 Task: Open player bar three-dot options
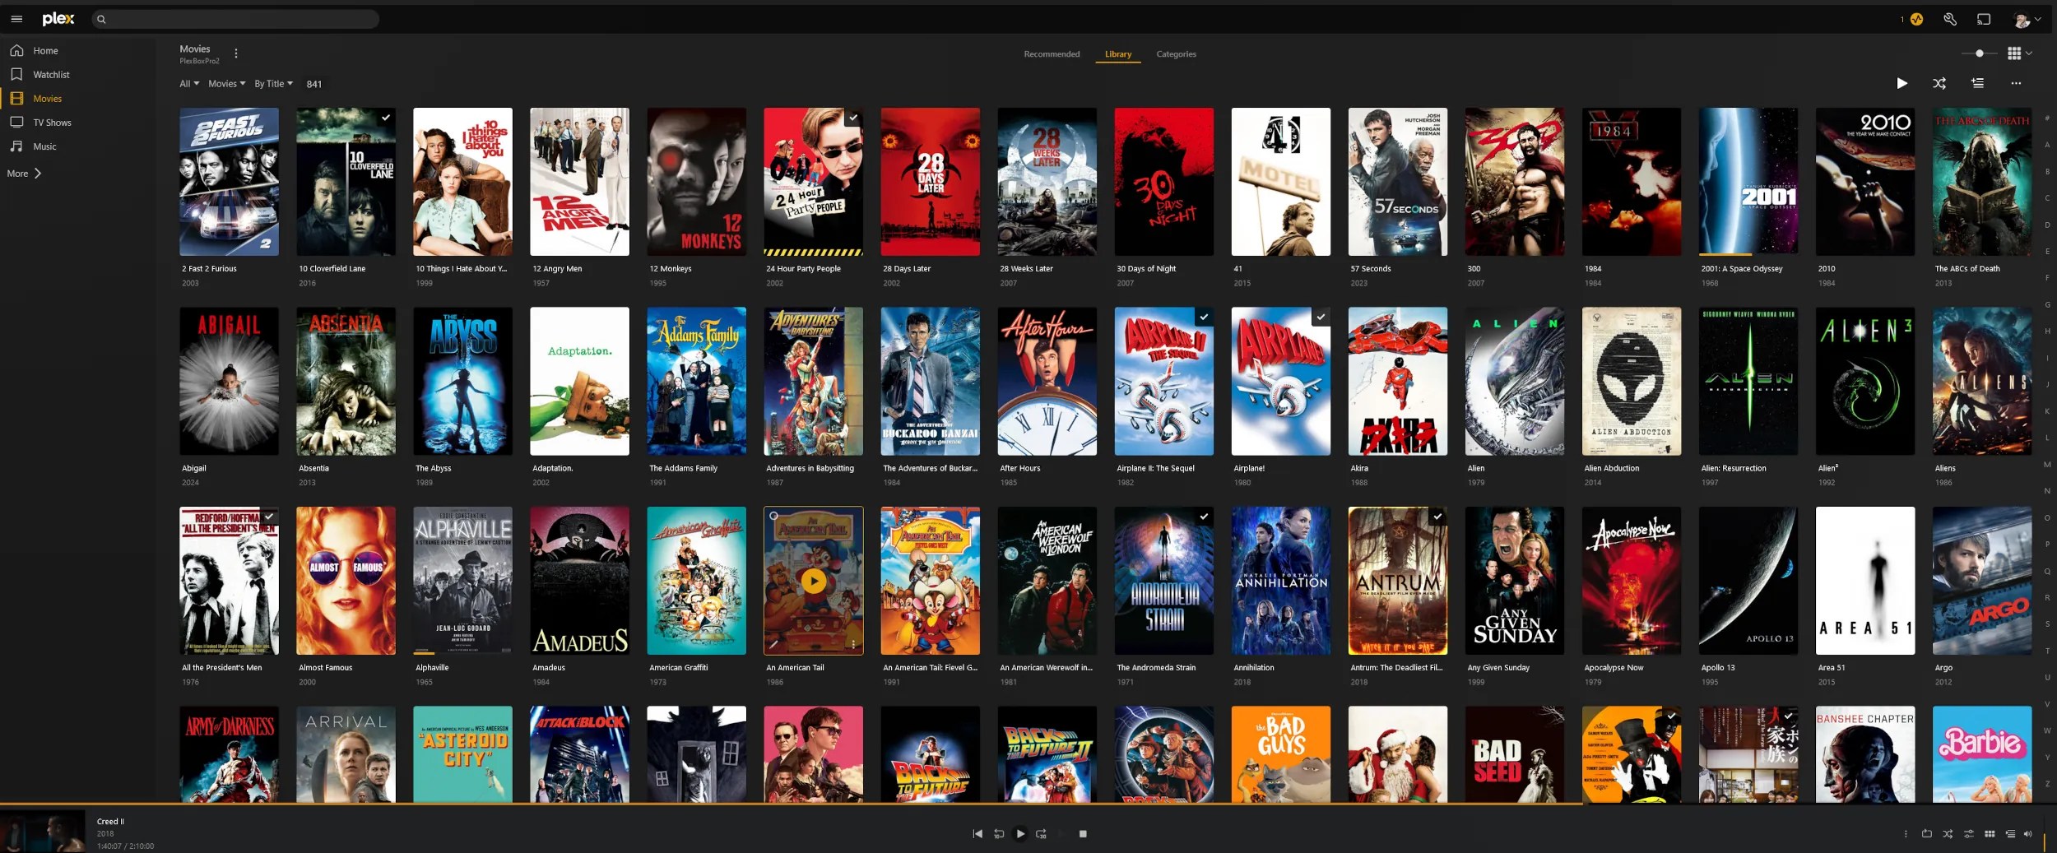[x=1906, y=833]
